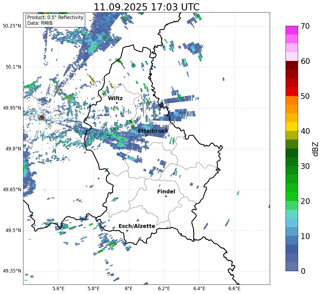Screen dimensions: 322x294
Task: Click the Wiltz station cross marker
Action: [117, 103]
